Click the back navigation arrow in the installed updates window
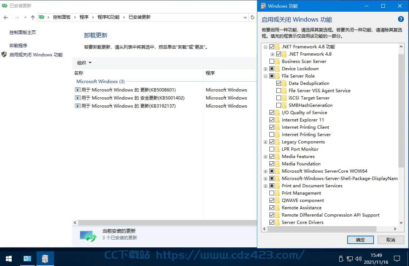Screen dimensions: 409x266 pos(6,18)
